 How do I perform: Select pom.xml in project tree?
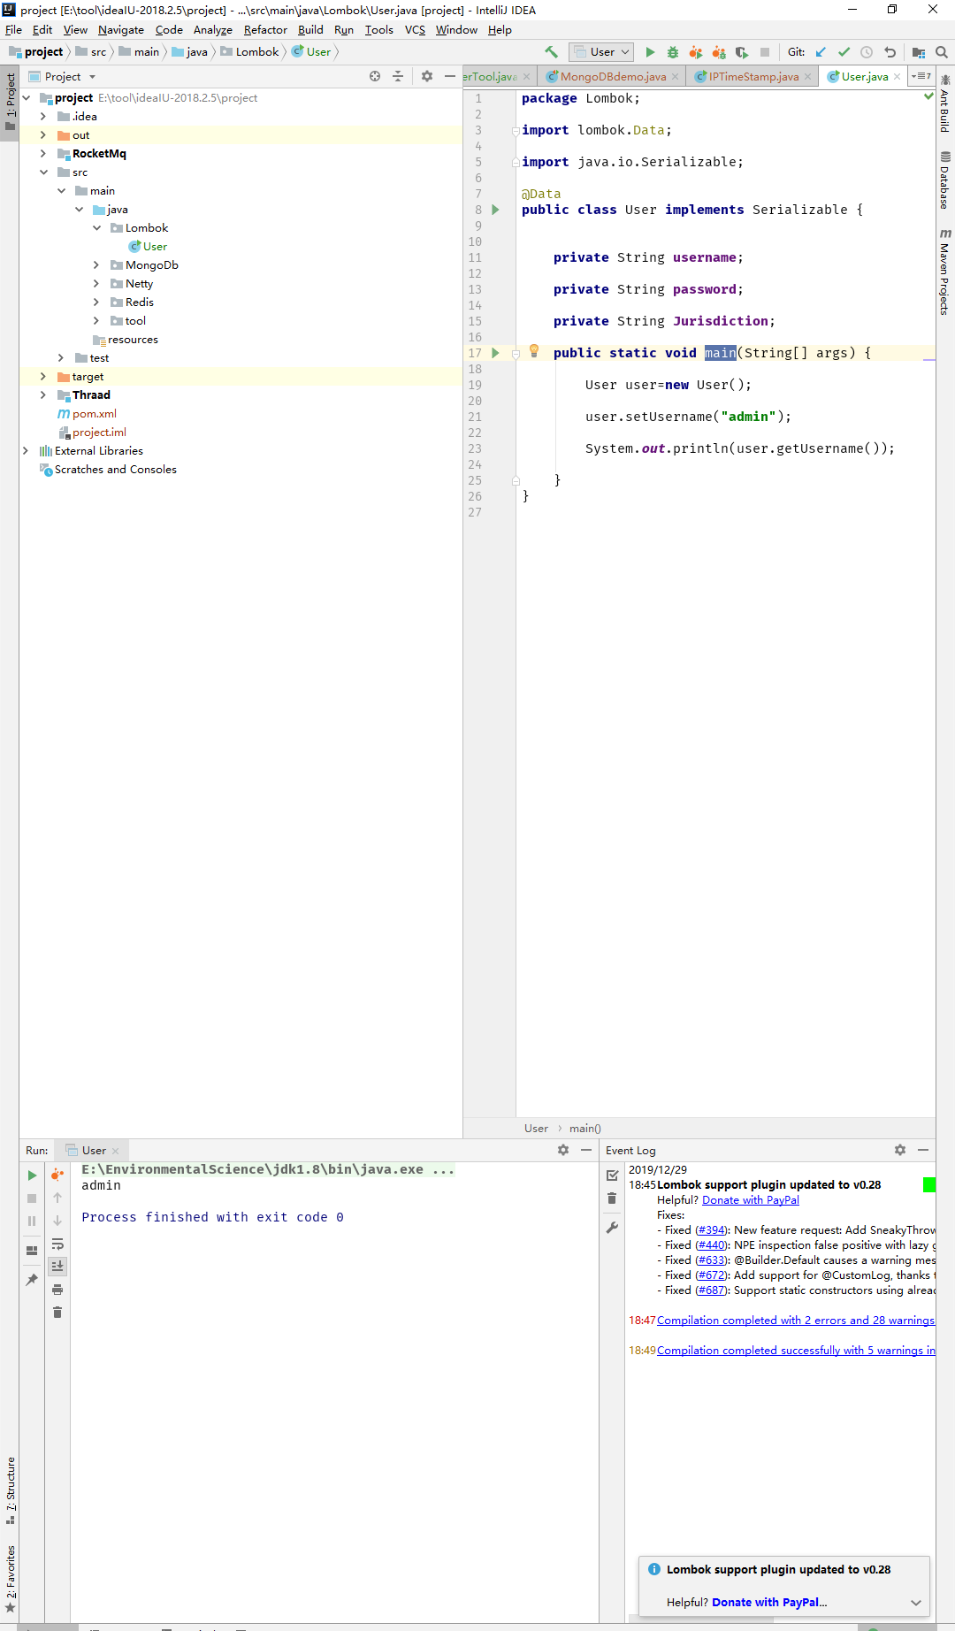tap(94, 413)
